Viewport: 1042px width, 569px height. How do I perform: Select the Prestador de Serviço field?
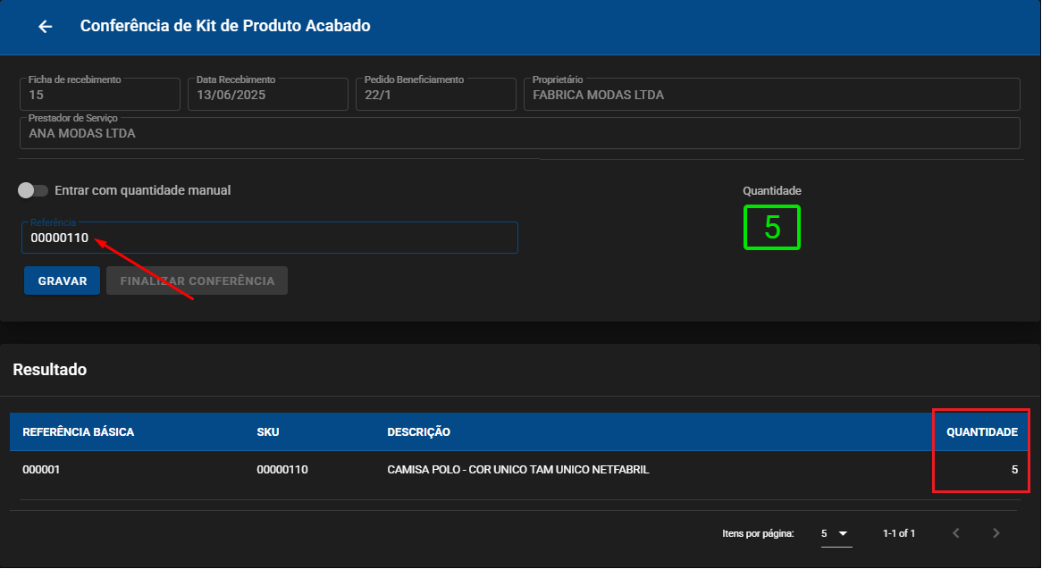click(x=520, y=133)
